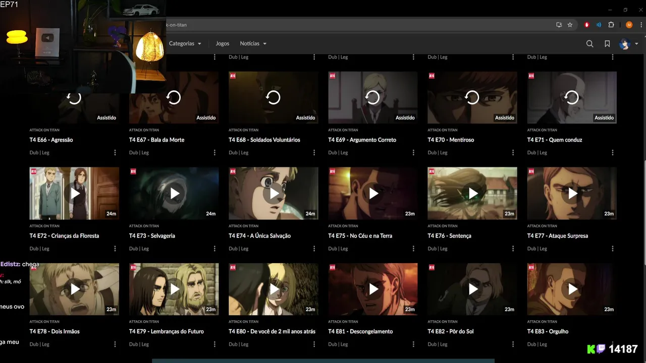The image size is (646, 363).
Task: Open more options for E80 De você de 2 mil anos atrás
Action: [x=314, y=344]
